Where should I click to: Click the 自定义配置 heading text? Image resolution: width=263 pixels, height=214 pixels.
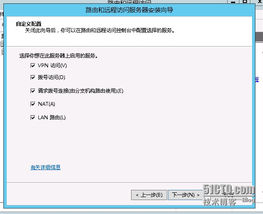[x=29, y=24]
